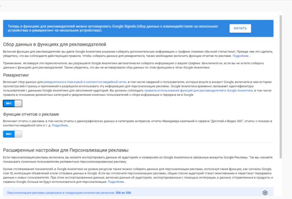Image resolution: width=292 pixels, height=199 pixels.
Task: Disable the Ремаркетинг toggle switch
Action: pos(13,104)
